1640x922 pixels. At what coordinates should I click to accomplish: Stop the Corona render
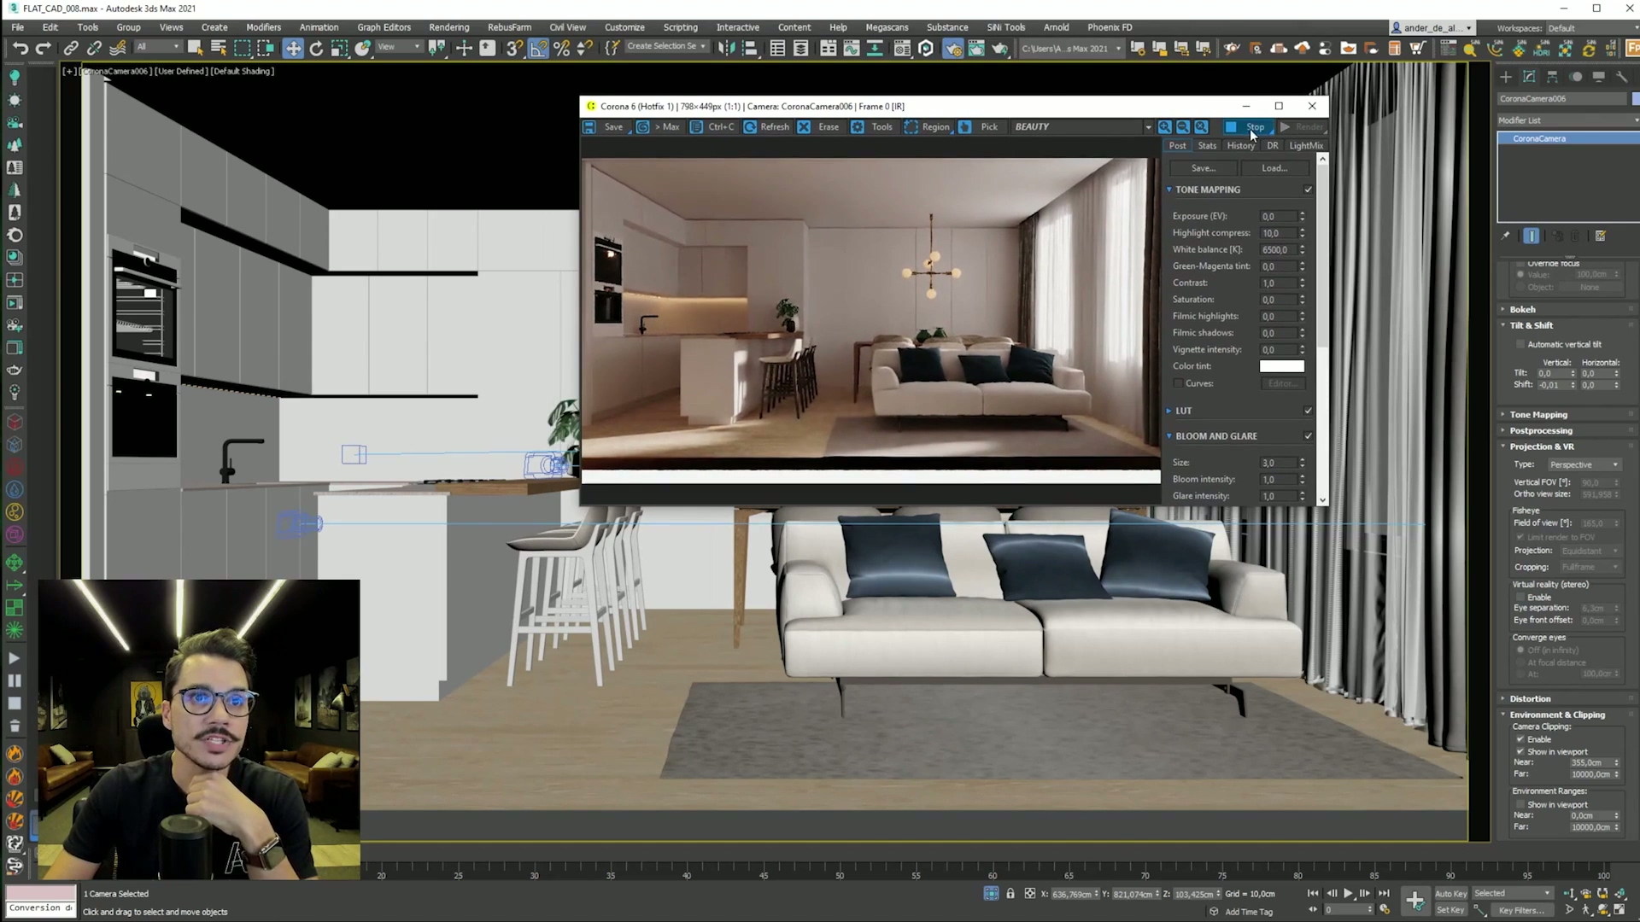pyautogui.click(x=1246, y=127)
